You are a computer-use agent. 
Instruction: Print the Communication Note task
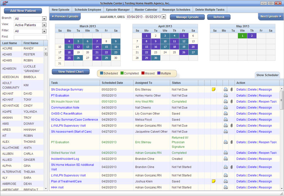(x=225, y=108)
